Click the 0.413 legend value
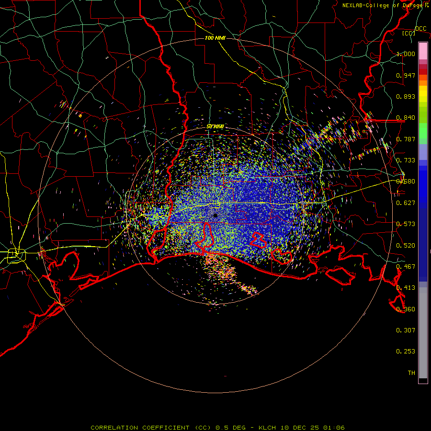The height and width of the screenshot is (431, 431). pos(406,288)
